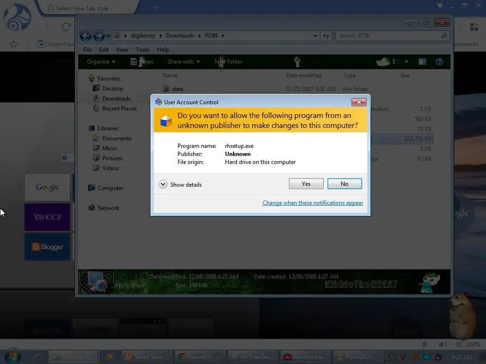Viewport: 486px width, 364px height.
Task: Click the new tab plus button in browser
Action: coord(157,8)
